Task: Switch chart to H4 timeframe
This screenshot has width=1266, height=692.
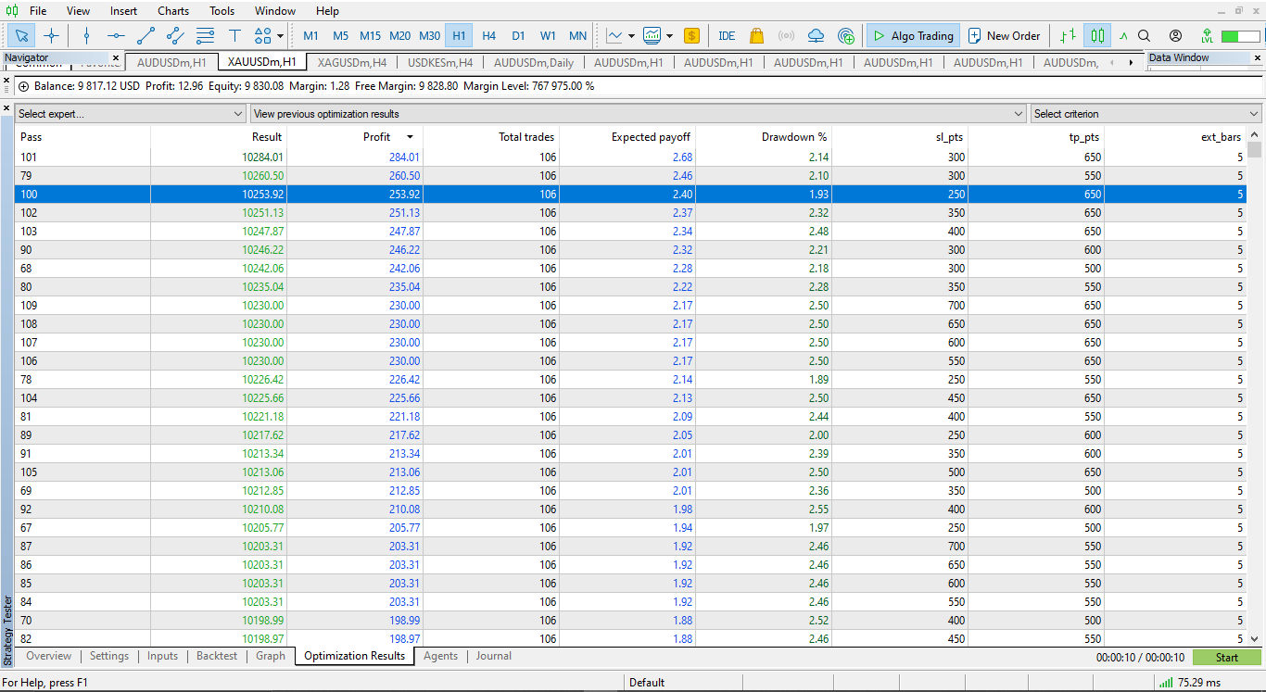Action: pyautogui.click(x=488, y=35)
